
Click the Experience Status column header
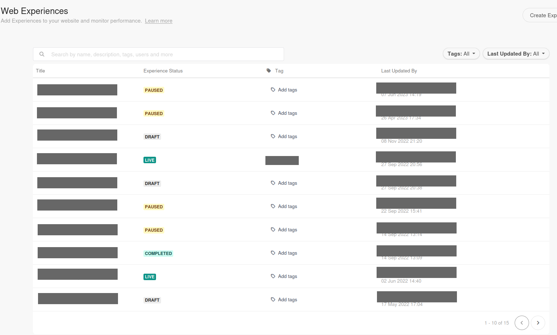coord(163,71)
